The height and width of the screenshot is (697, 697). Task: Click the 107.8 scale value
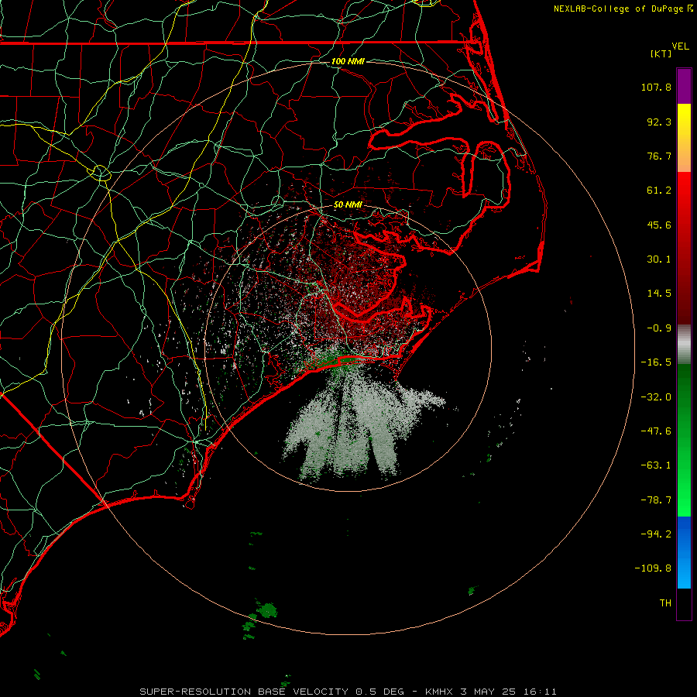click(656, 87)
